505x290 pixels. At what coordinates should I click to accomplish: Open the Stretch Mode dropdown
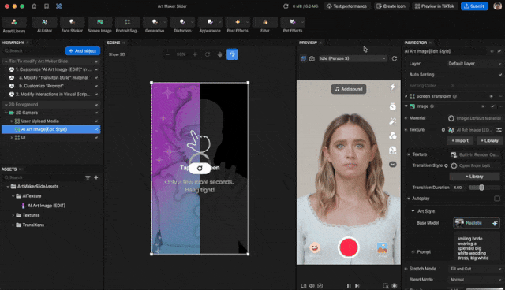click(x=475, y=269)
